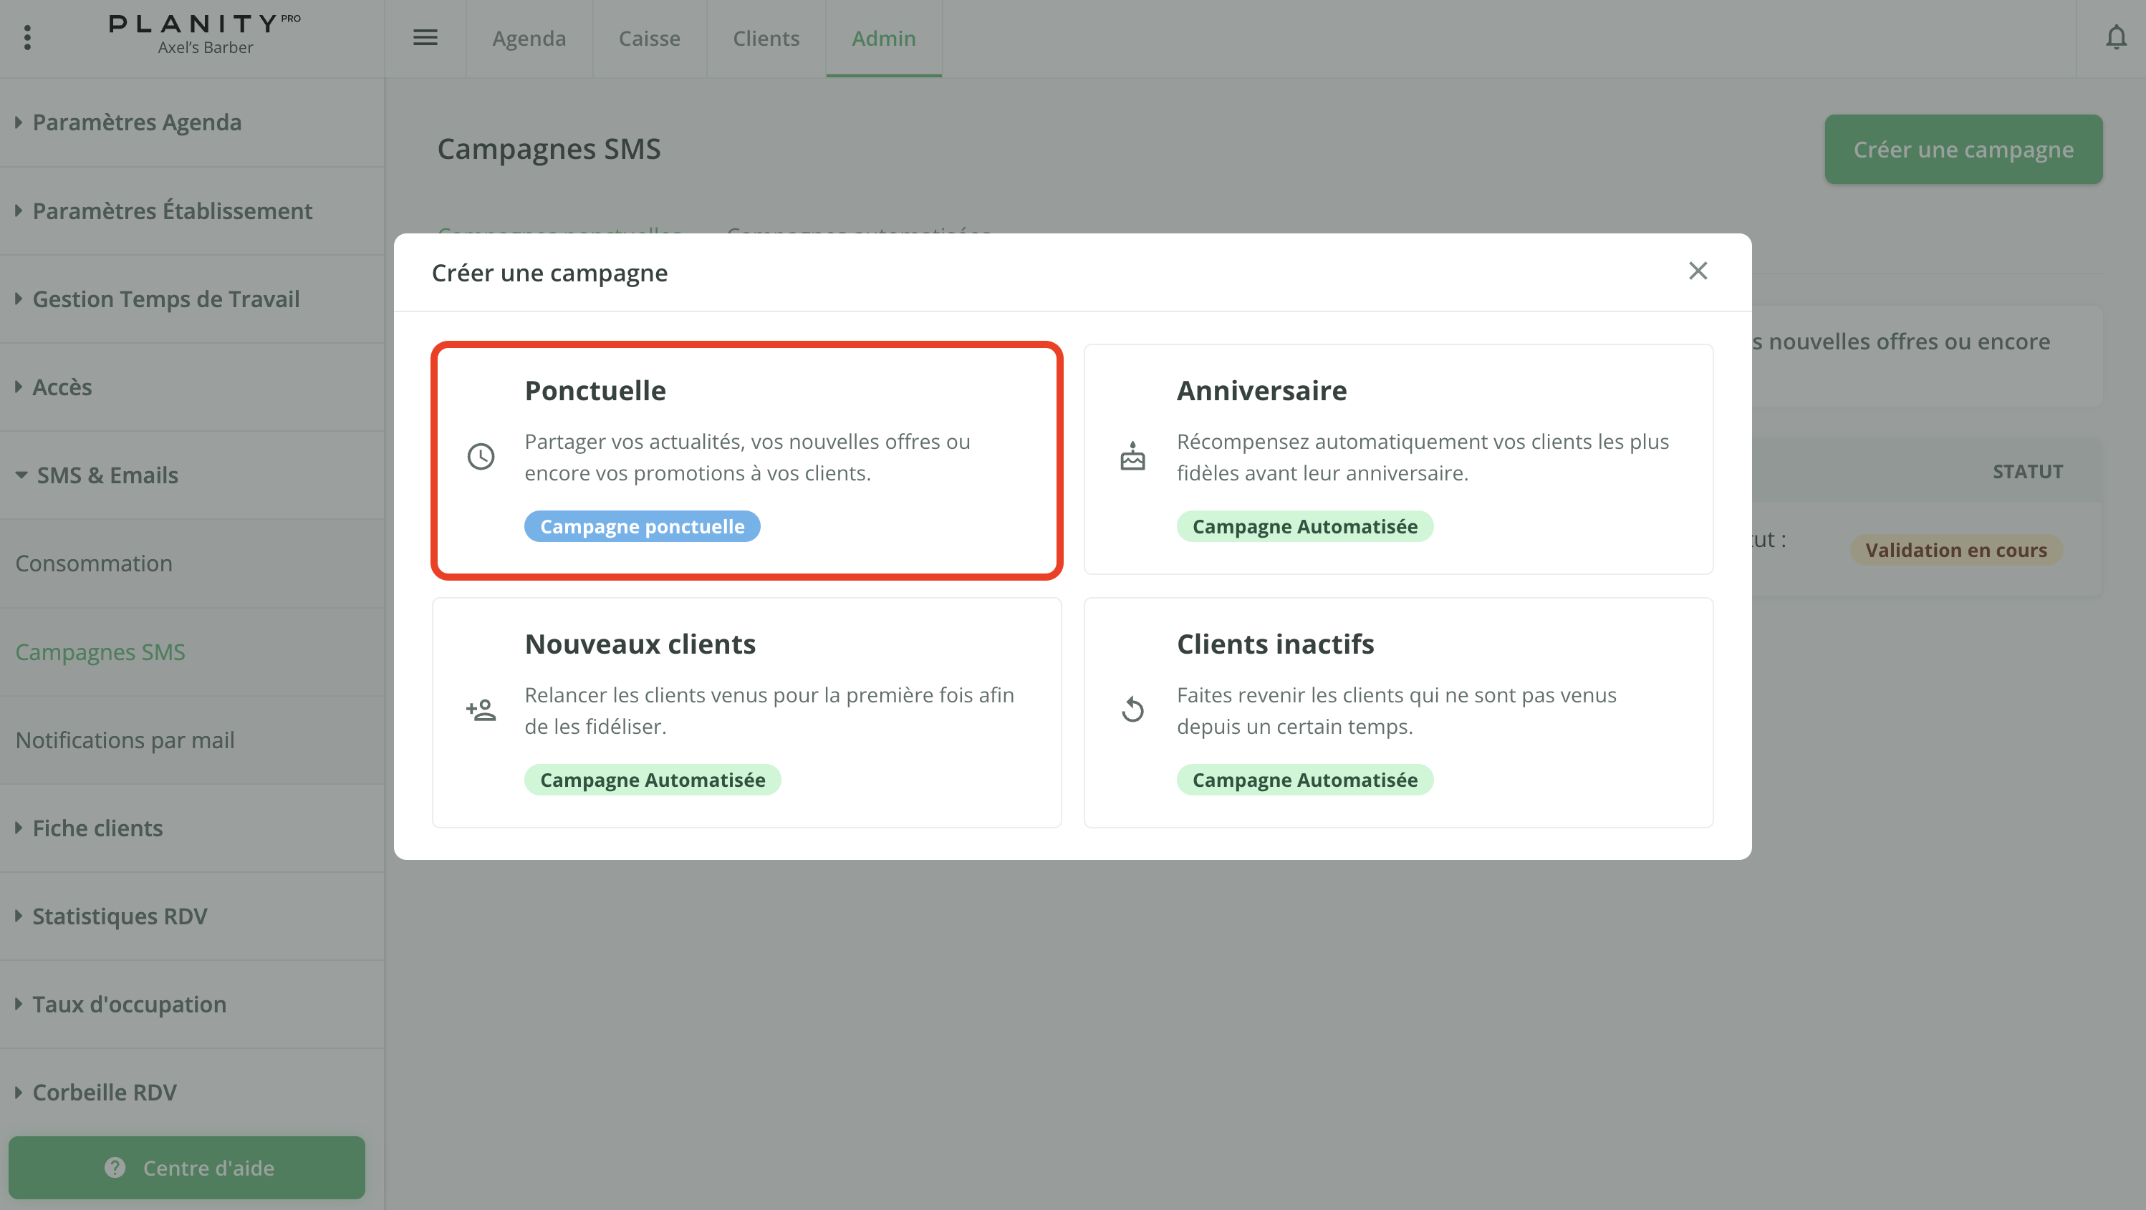This screenshot has width=2146, height=1210.
Task: Open Consommation in the sidebar
Action: tap(94, 563)
